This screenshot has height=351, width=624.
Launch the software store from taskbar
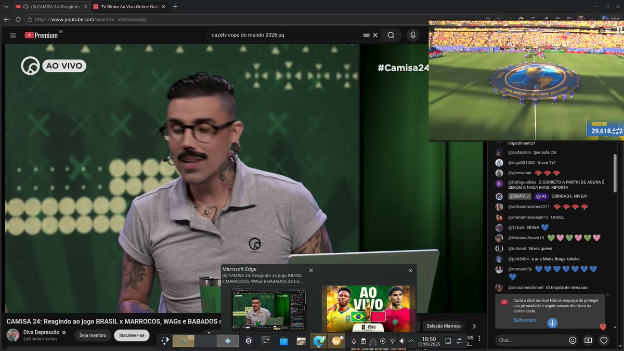click(283, 341)
